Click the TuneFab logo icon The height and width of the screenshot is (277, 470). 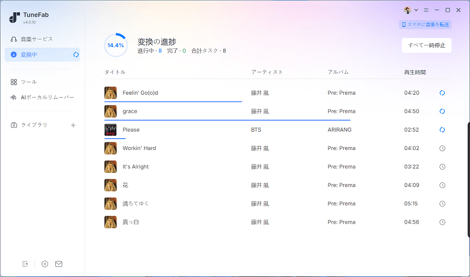point(14,18)
